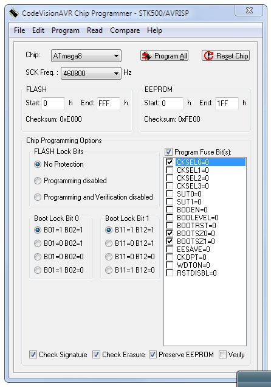This screenshot has width=271, height=387.
Task: Open the File menu
Action: (x=19, y=30)
